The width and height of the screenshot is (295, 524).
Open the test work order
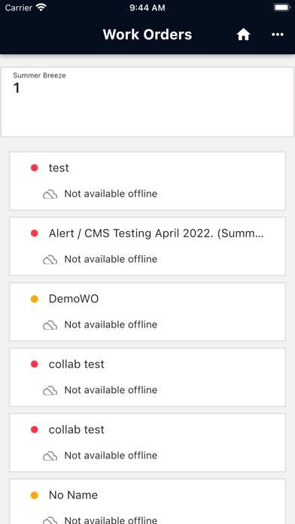click(x=147, y=181)
